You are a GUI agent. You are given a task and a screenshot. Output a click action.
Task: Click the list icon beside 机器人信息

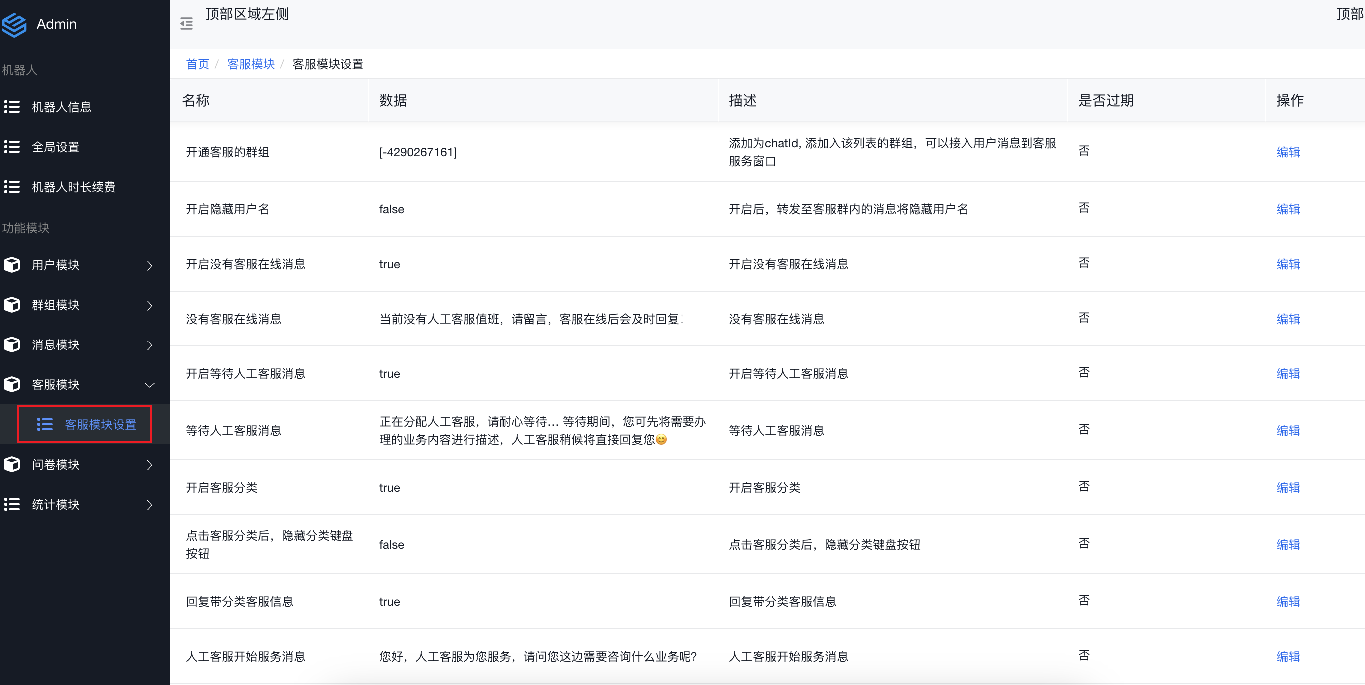[12, 107]
